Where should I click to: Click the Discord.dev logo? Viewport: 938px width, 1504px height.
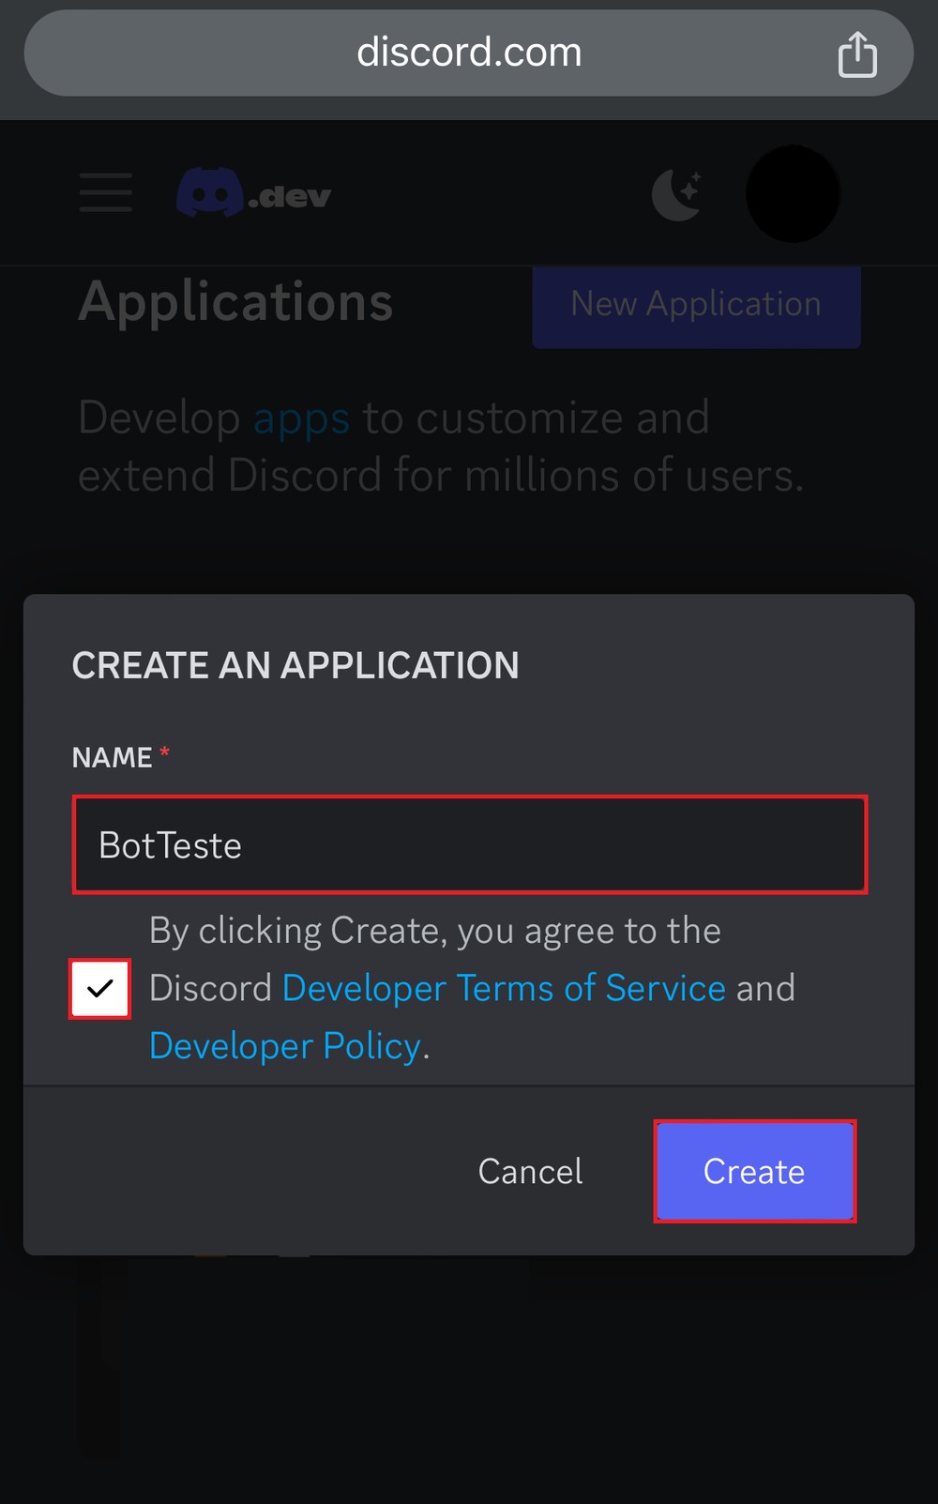(253, 193)
